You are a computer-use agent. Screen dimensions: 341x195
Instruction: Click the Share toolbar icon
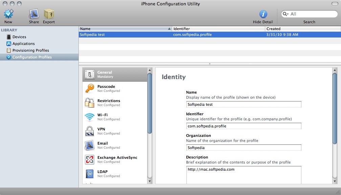click(34, 14)
